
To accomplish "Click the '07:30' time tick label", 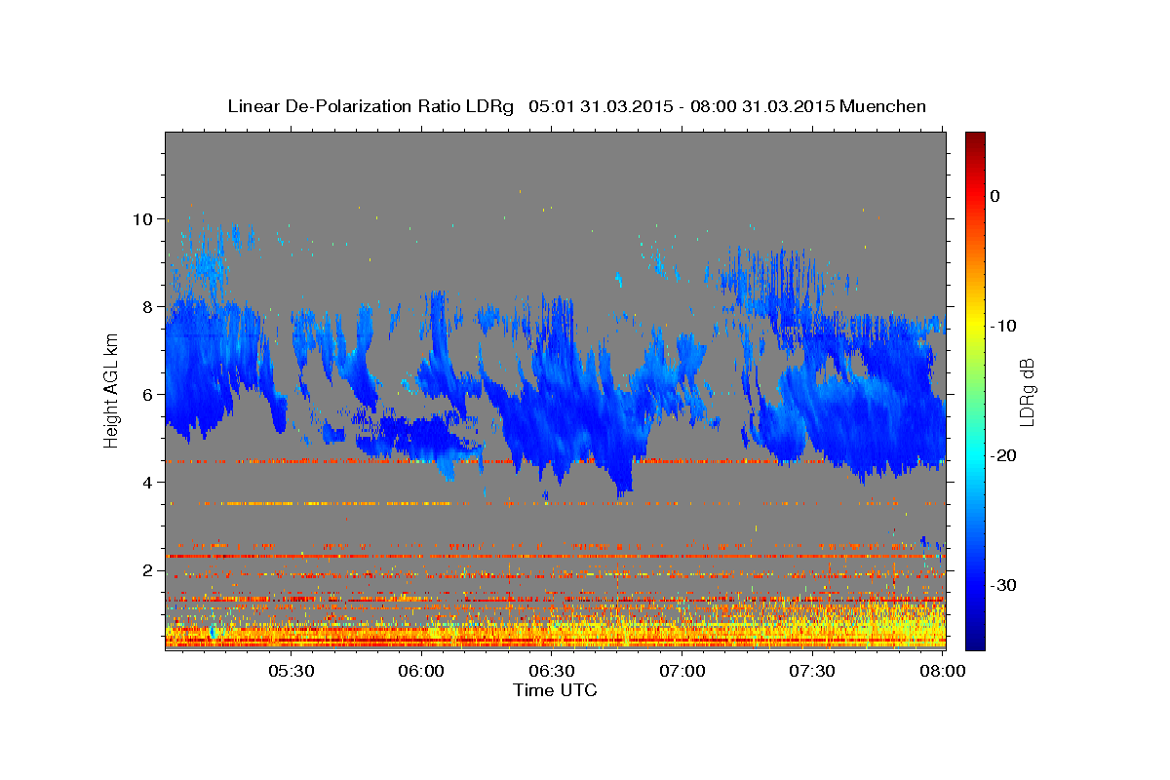I will click(x=813, y=672).
